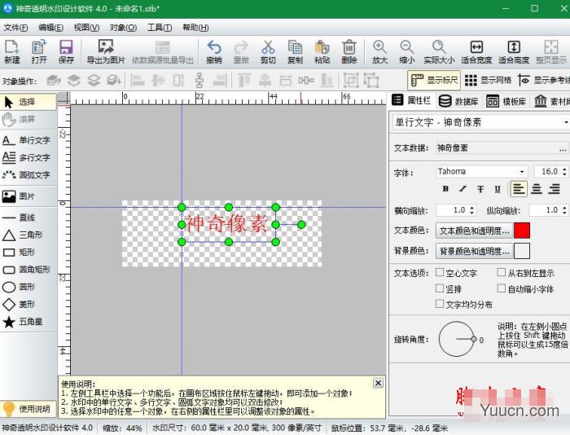
Task: Select the 多行文字 multi-line text tool
Action: 28,157
